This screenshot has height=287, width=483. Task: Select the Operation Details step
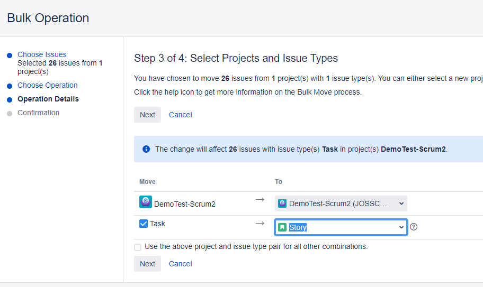(48, 99)
